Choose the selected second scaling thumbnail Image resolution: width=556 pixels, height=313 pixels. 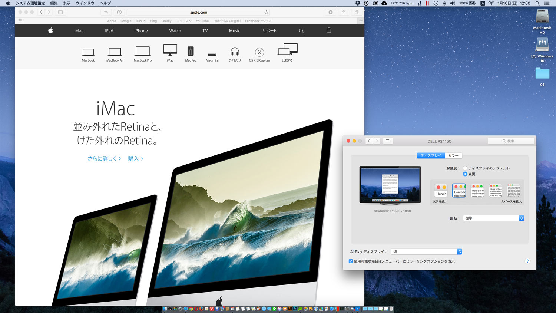[459, 191]
